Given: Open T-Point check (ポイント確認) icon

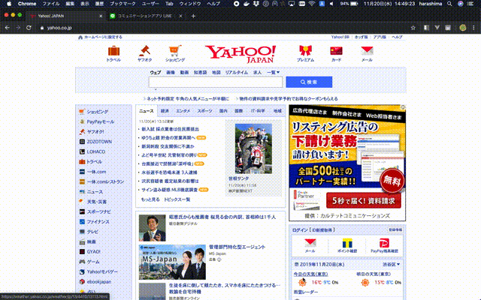Looking at the screenshot, I should [347, 243].
